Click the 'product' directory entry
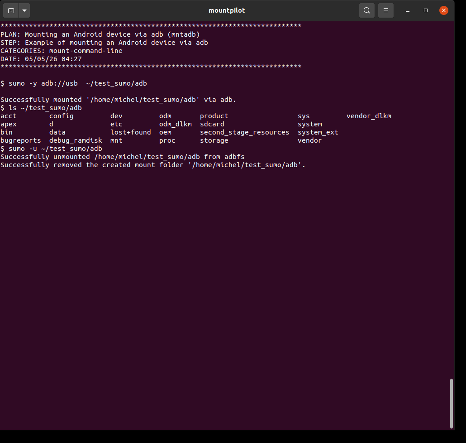The image size is (466, 443). point(214,116)
